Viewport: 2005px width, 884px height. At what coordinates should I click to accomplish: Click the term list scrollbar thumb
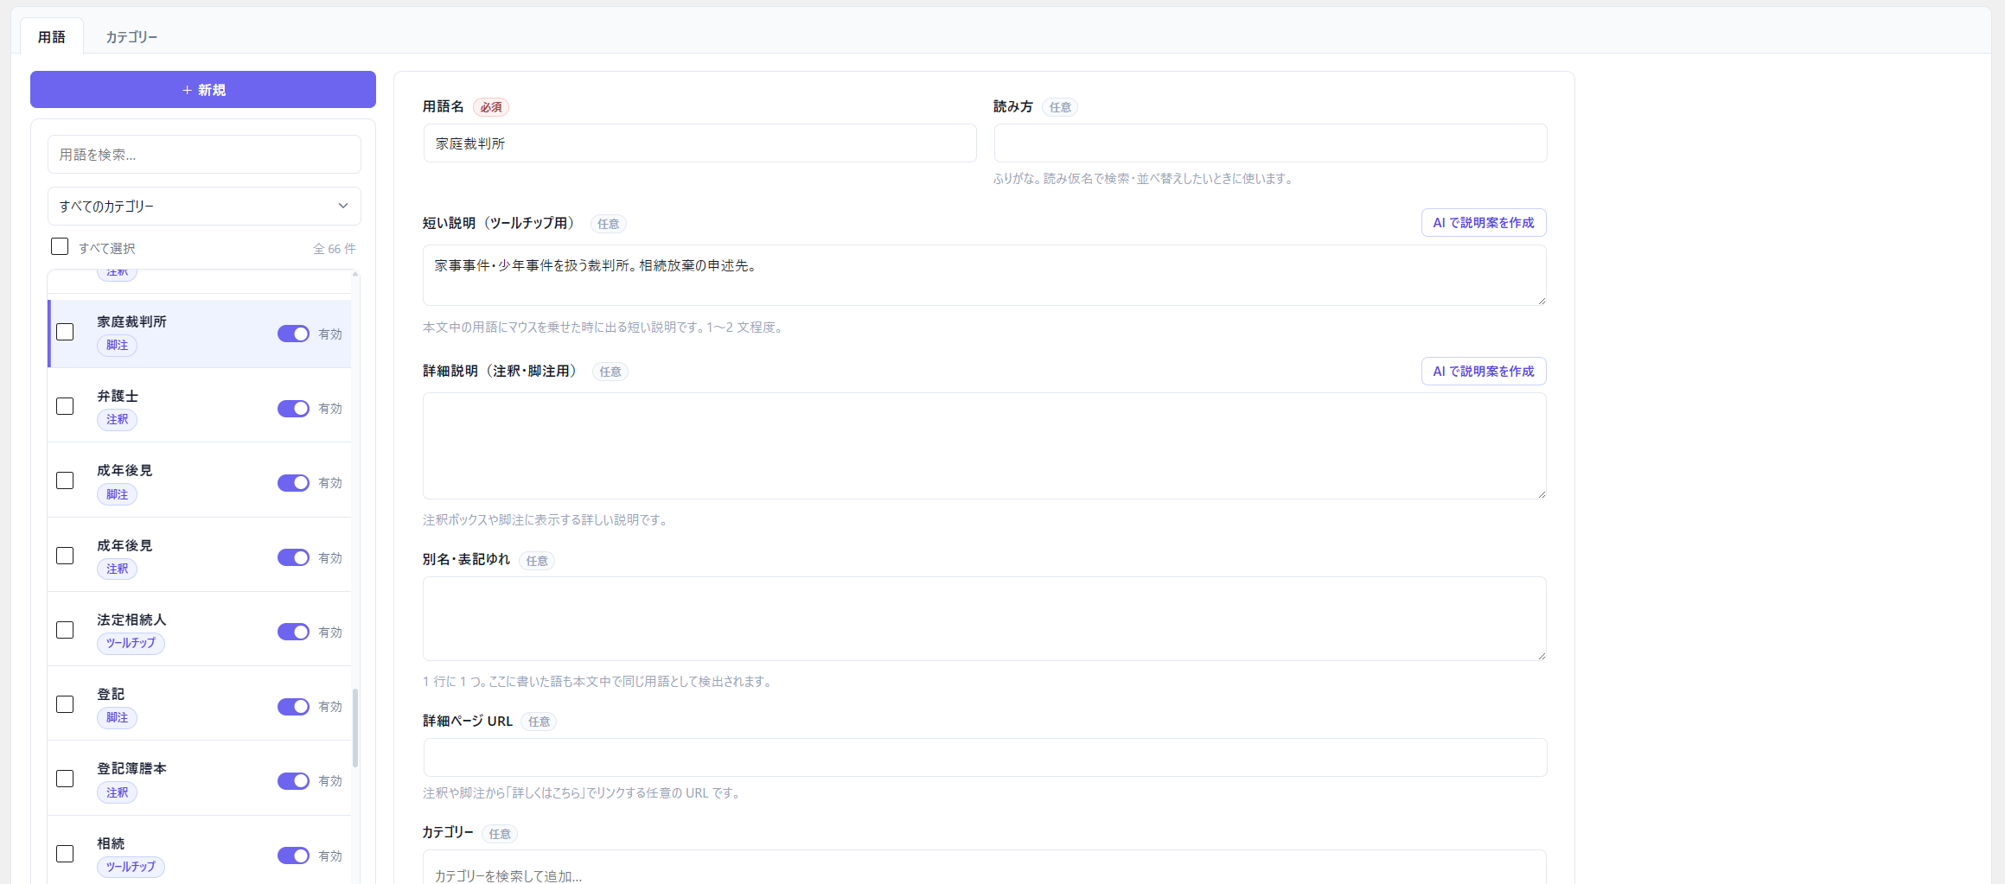coord(355,728)
